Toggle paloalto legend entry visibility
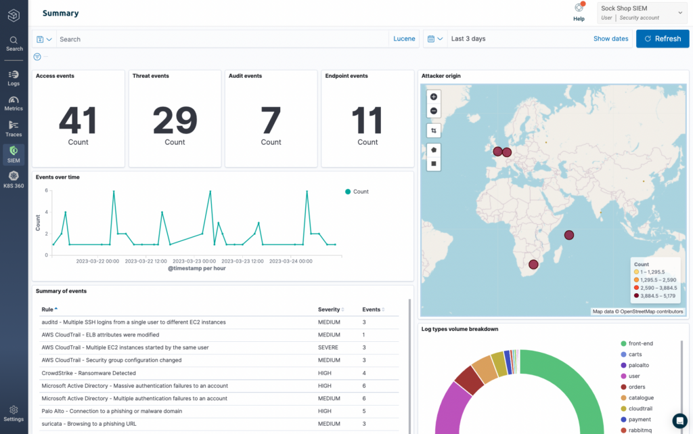Viewport: 693px width, 434px height. pos(635,365)
